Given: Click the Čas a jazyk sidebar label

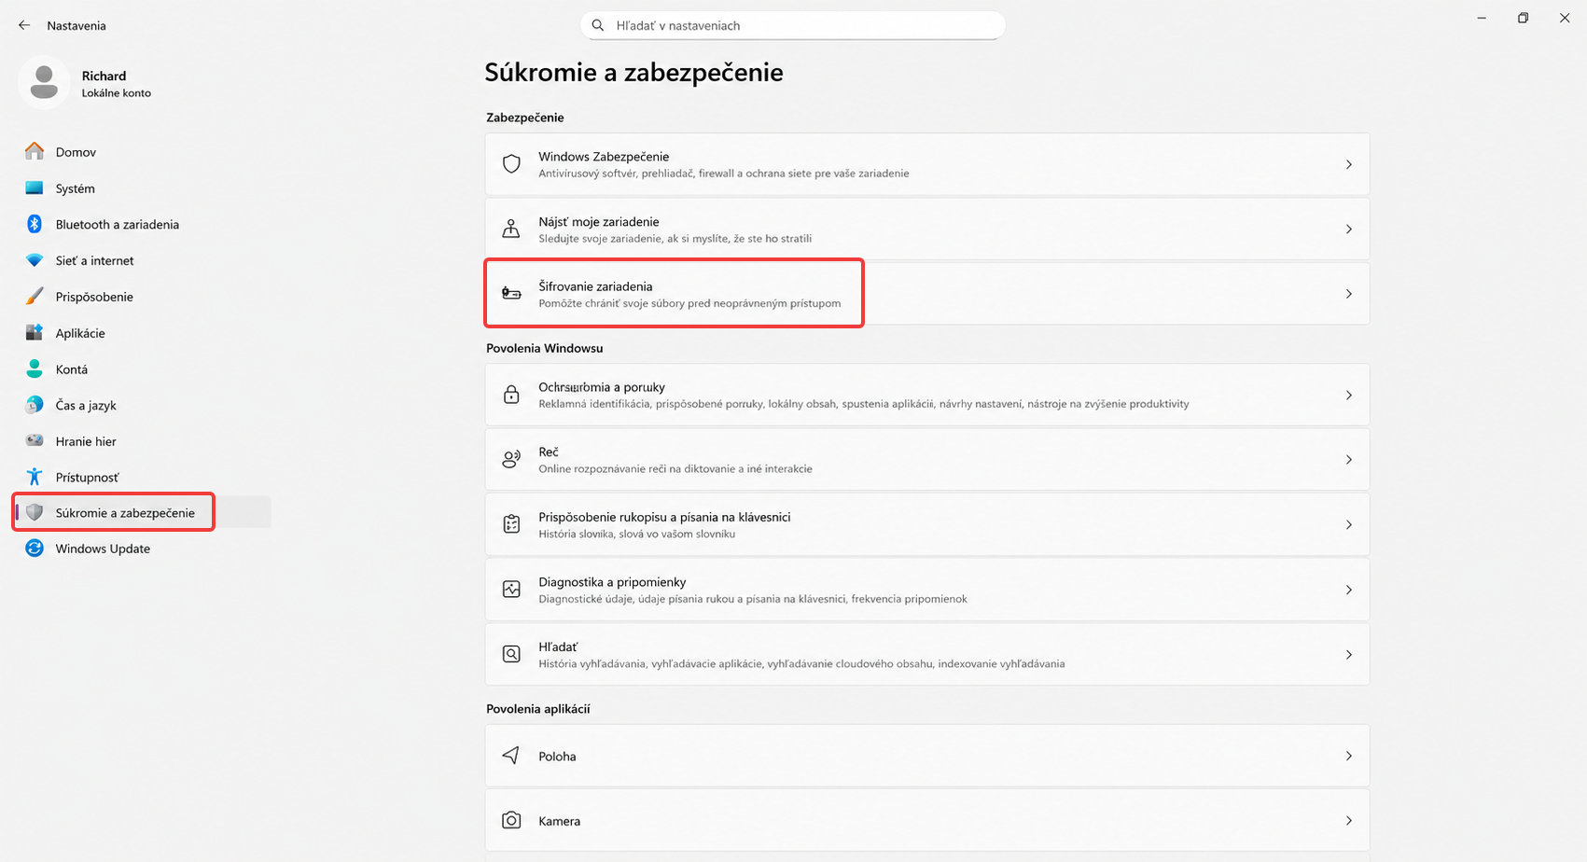Looking at the screenshot, I should pos(86,405).
